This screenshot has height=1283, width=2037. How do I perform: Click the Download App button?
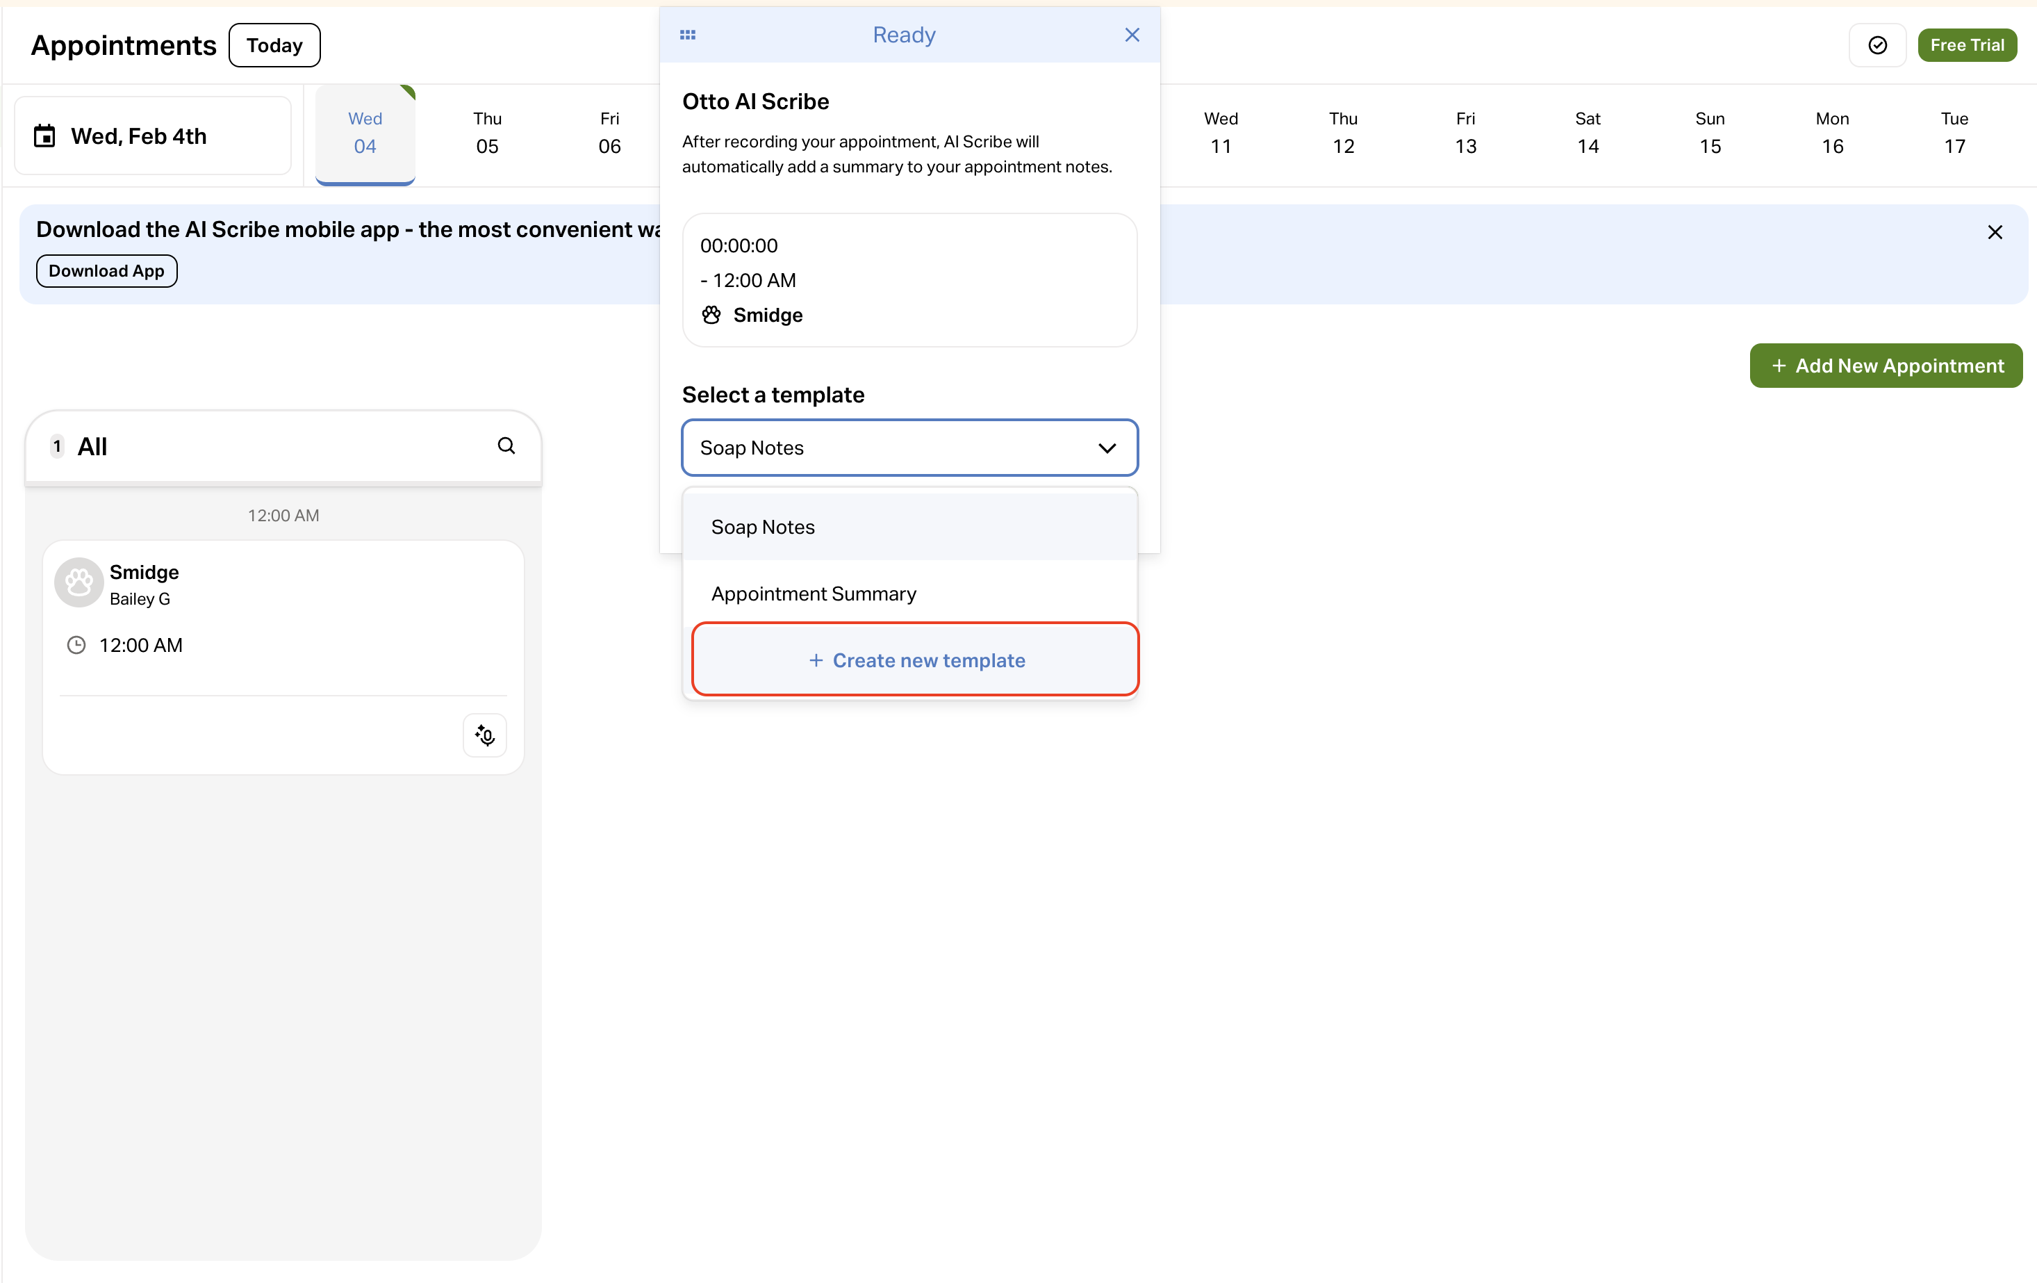pos(106,271)
